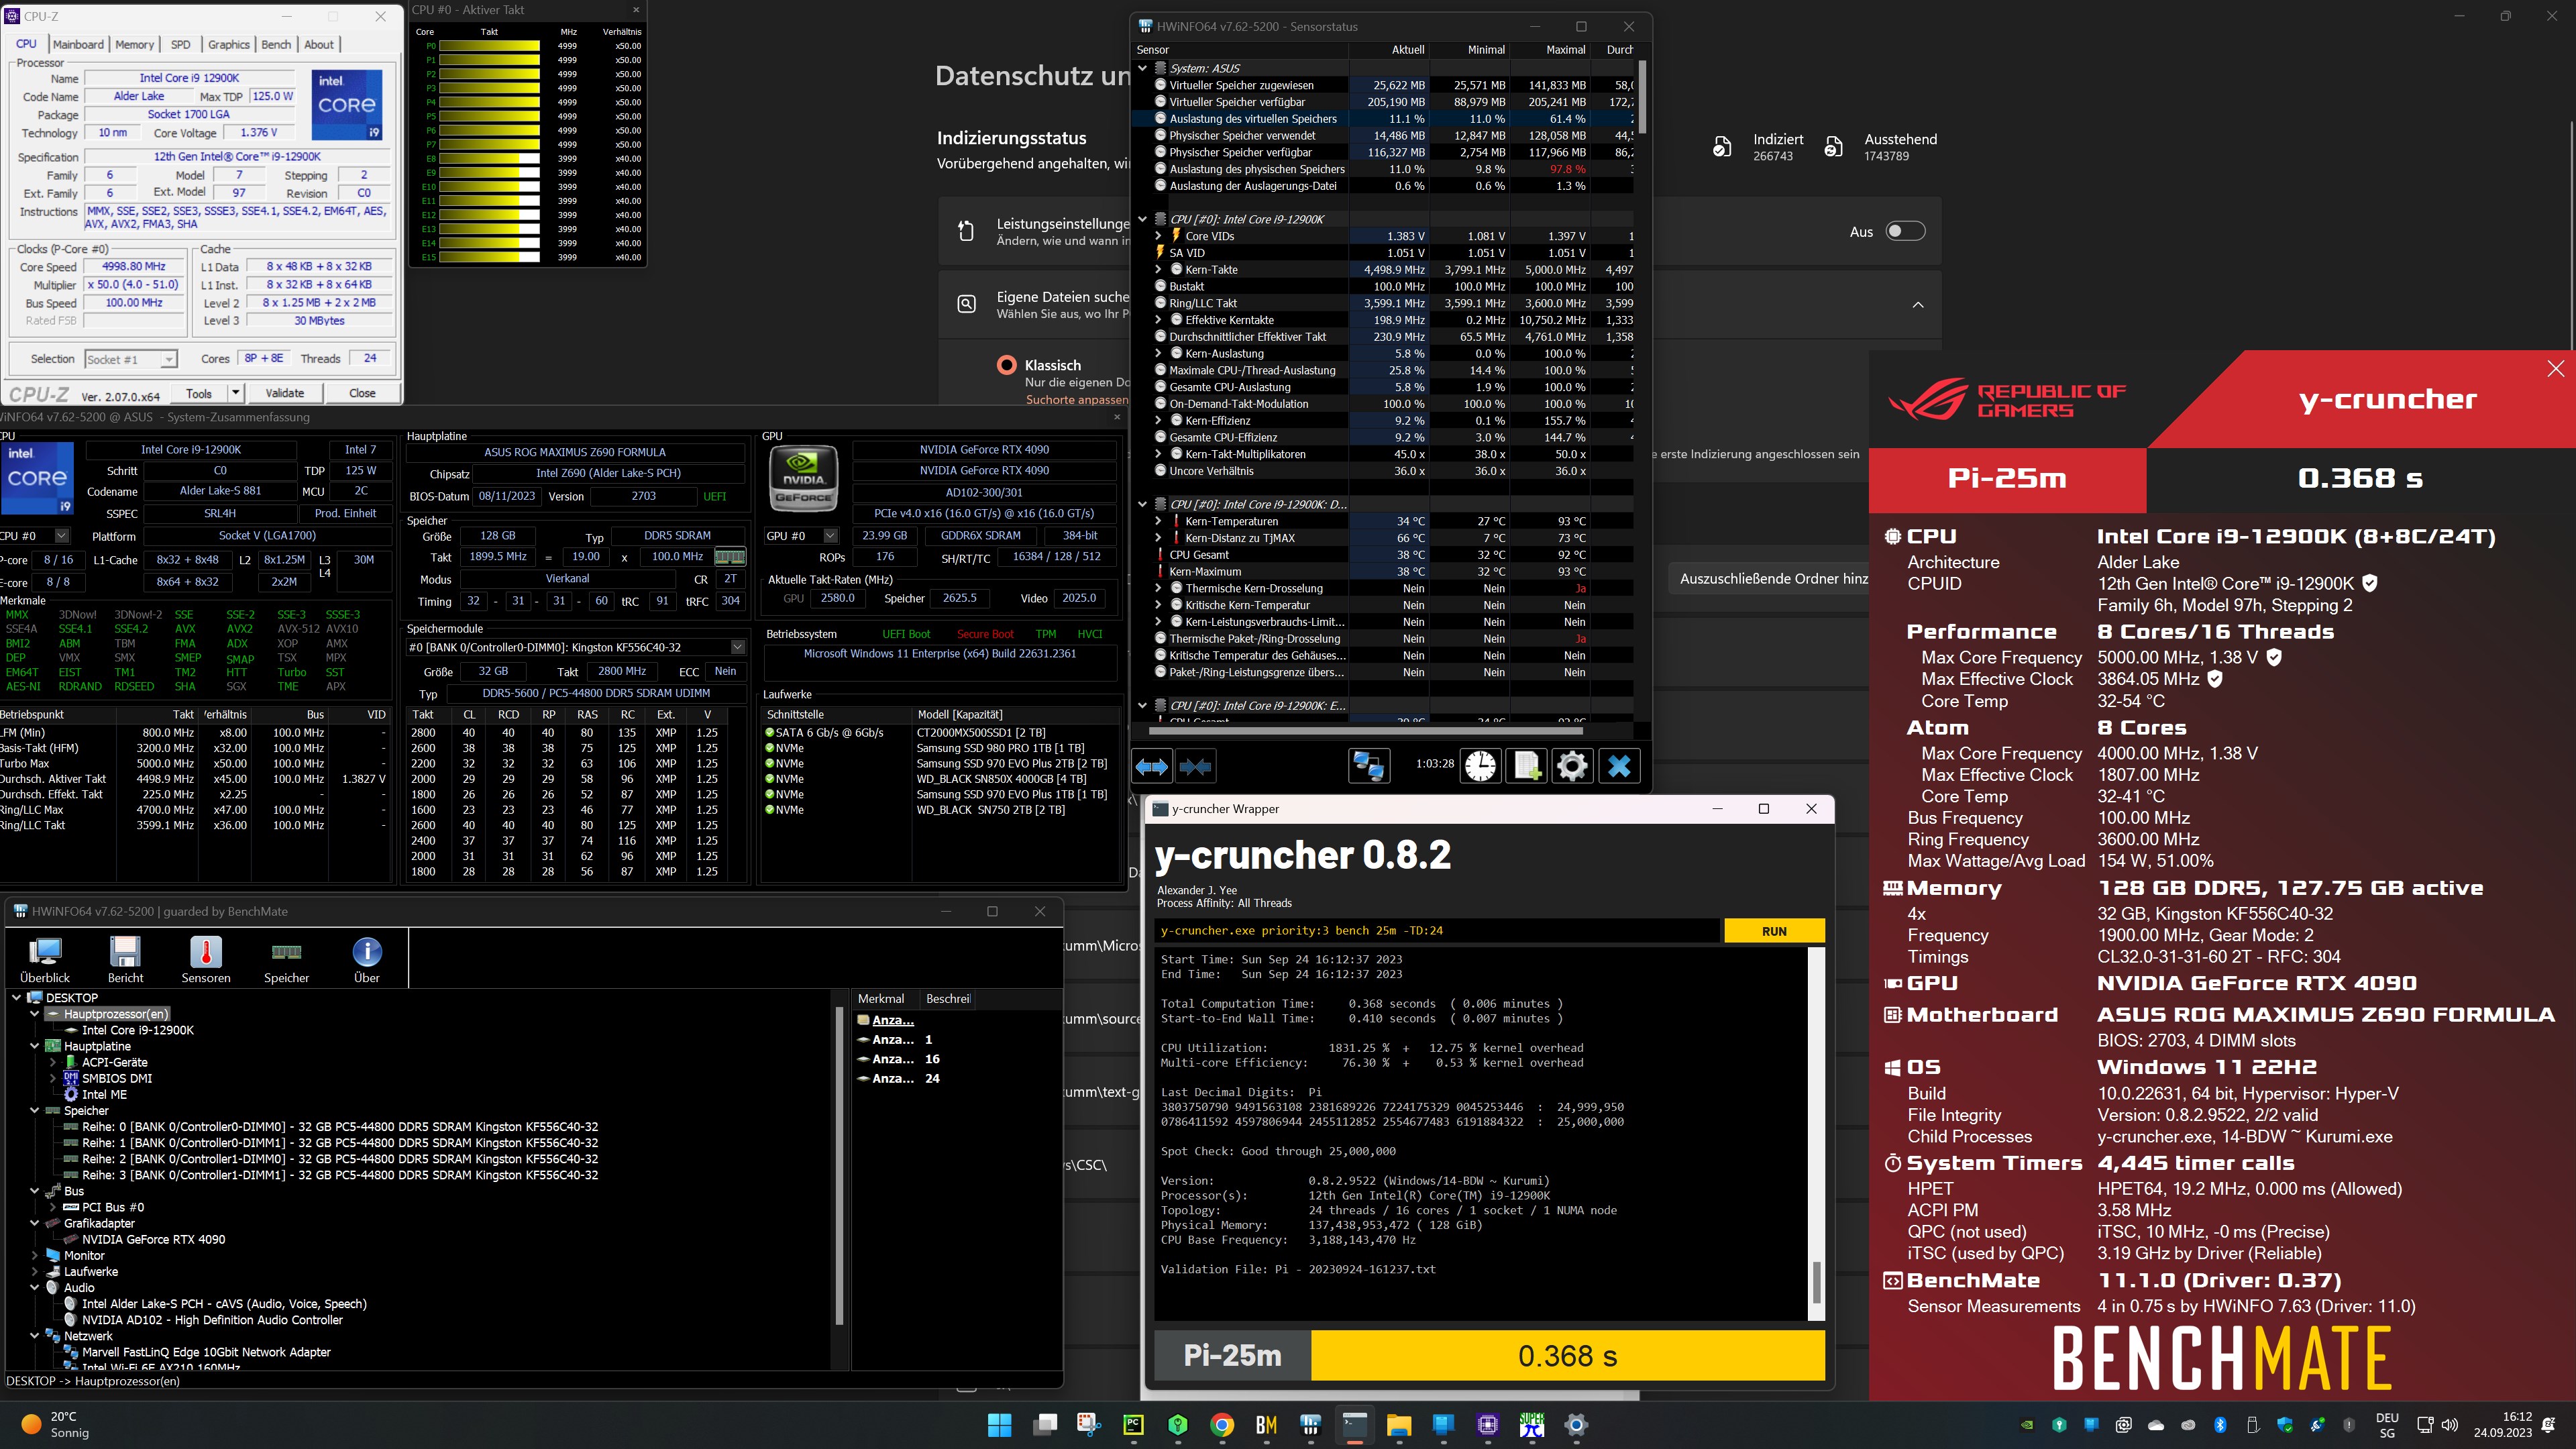Select the Klassisch radio option
The image size is (2576, 1449).
coord(1007,365)
